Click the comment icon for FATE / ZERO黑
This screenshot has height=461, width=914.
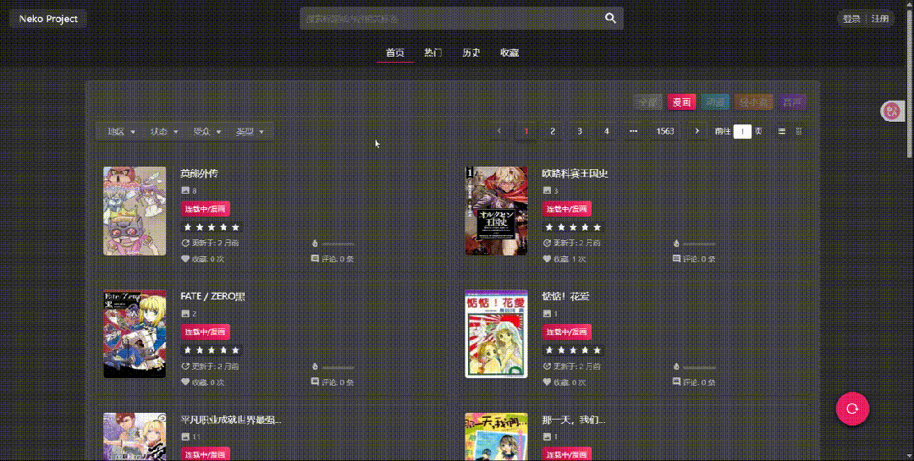(x=316, y=382)
